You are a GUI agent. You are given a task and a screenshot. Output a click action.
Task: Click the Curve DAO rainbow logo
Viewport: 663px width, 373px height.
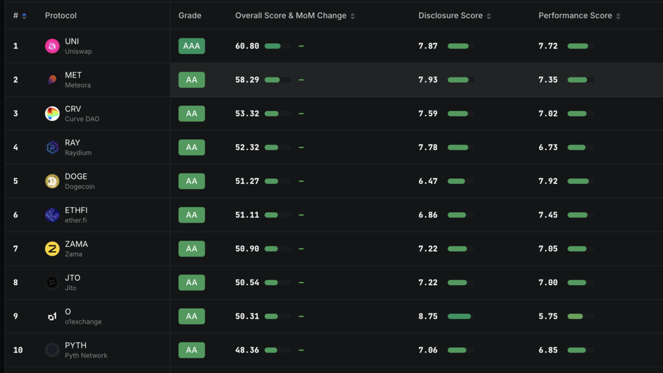pyautogui.click(x=52, y=114)
